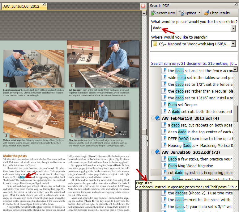Open the search location dropdown
The width and height of the screenshot is (239, 212).
pyautogui.click(x=233, y=44)
